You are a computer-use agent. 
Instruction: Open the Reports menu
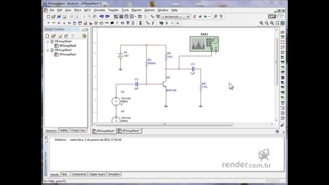136,10
